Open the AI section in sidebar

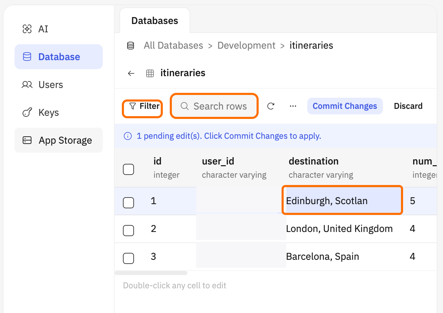point(59,29)
